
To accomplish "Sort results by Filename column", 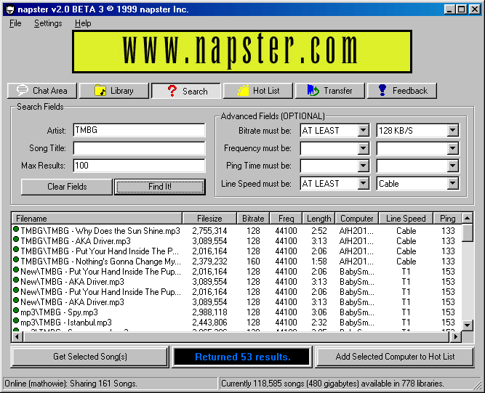I will pyautogui.click(x=97, y=219).
